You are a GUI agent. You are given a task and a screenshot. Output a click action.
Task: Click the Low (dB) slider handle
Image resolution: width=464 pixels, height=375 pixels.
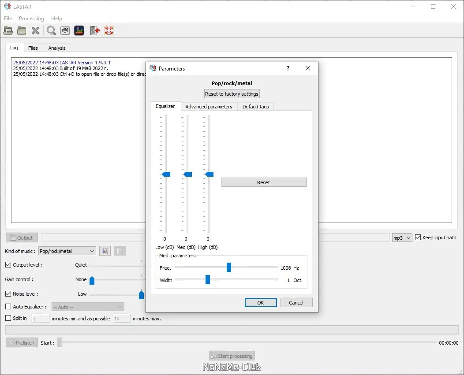[166, 174]
